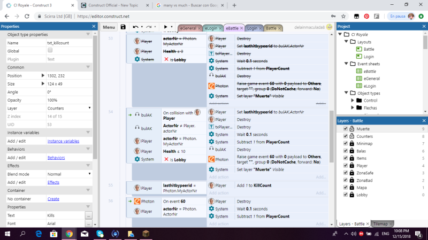Open the Text property editor ellipsis button
This screenshot has width=428, height=240.
pyautogui.click(x=88, y=215)
